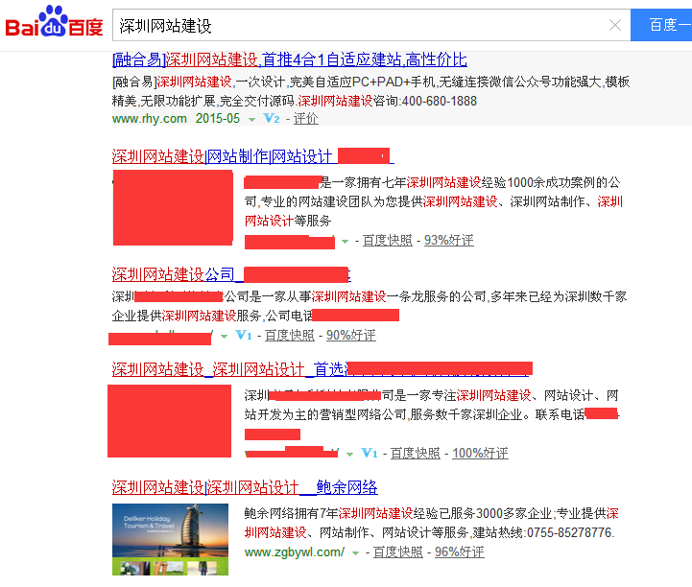Click the hotline text 0755-85278776
This screenshot has height=587, width=692.
[569, 532]
